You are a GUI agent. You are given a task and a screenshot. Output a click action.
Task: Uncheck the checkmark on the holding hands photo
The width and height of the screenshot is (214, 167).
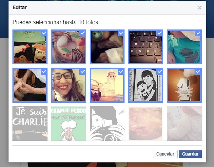pos(44,71)
